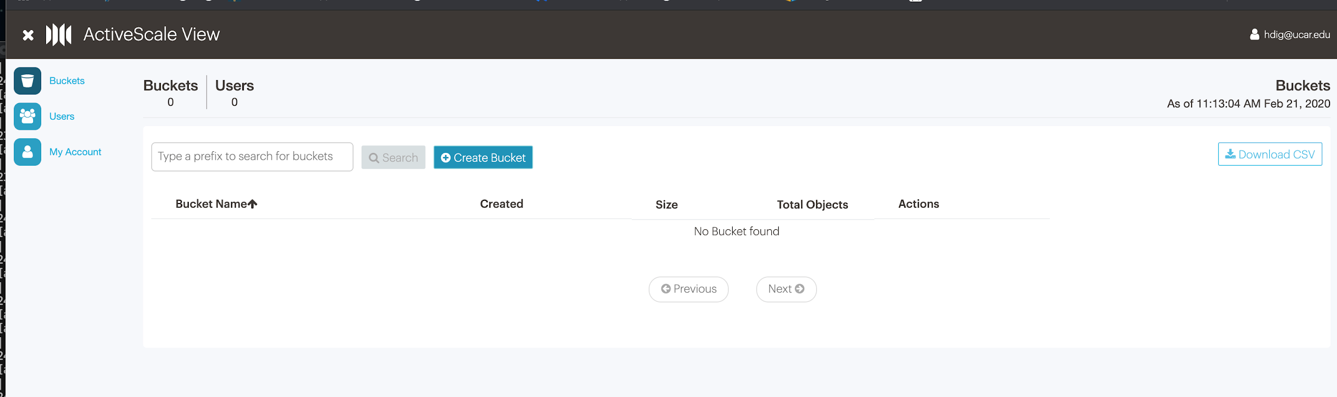Screen dimensions: 1337x397
Task: Close the sidebar with the X icon
Action: click(28, 35)
